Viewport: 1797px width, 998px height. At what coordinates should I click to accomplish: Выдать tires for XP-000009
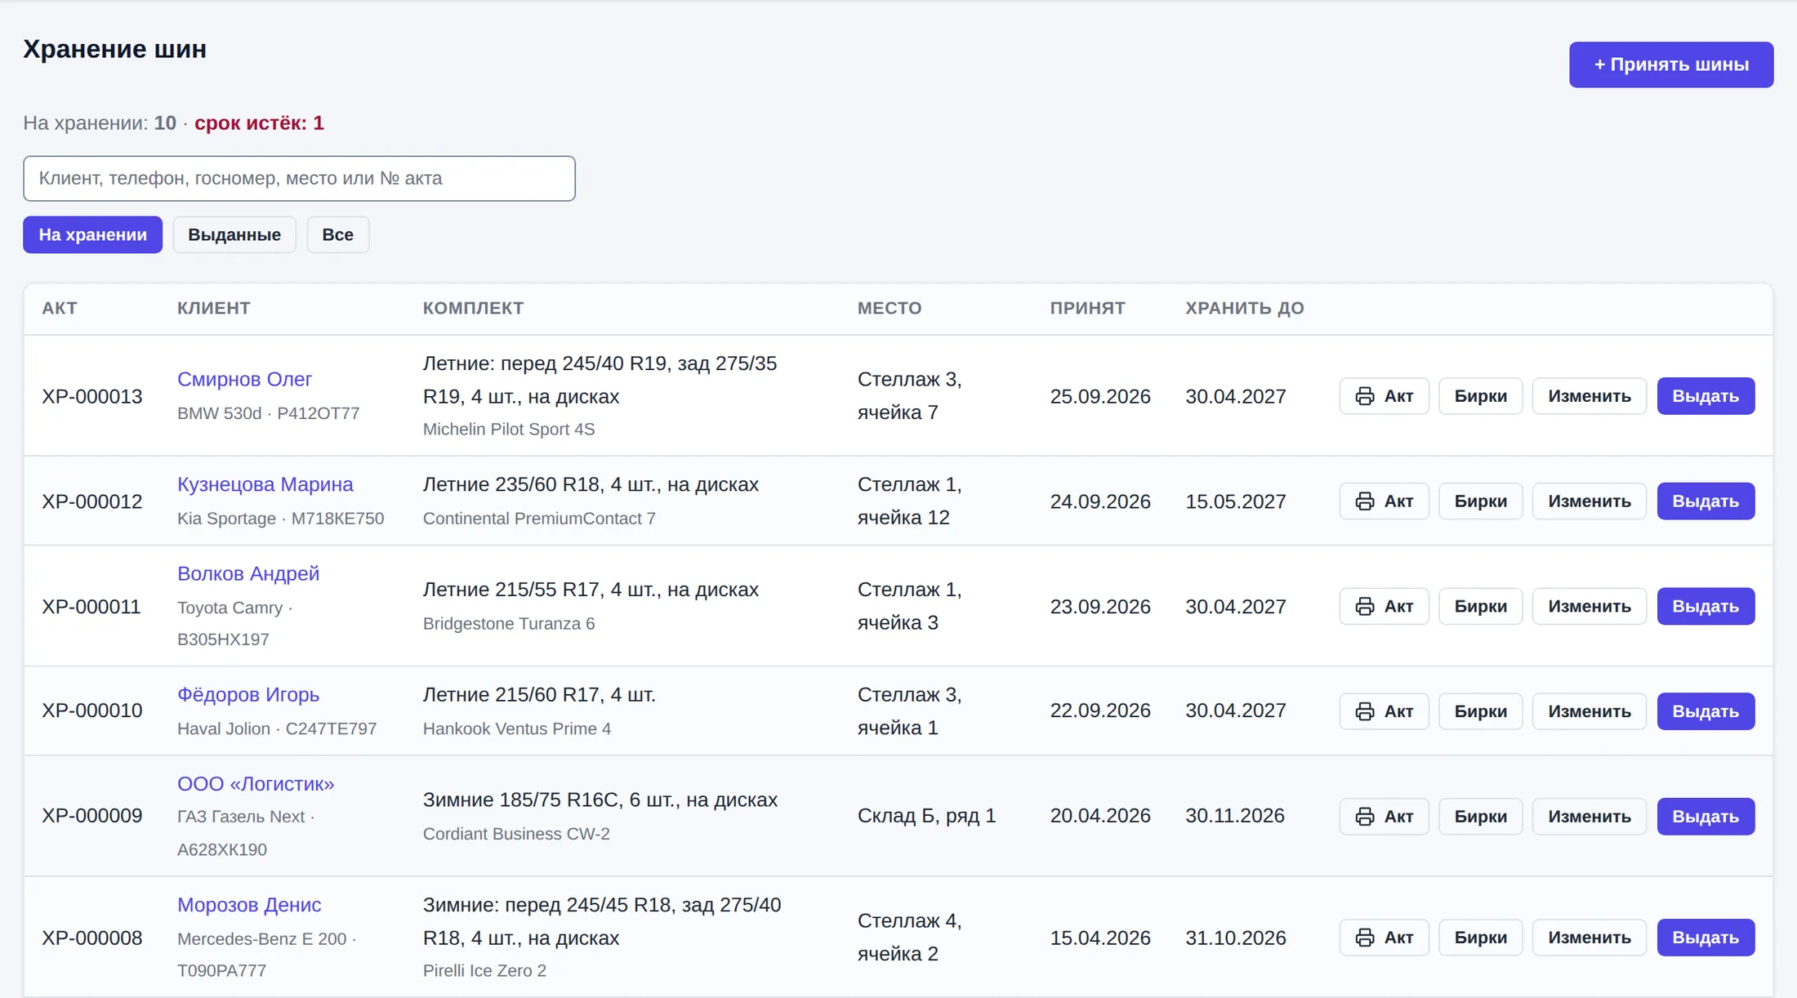point(1706,817)
